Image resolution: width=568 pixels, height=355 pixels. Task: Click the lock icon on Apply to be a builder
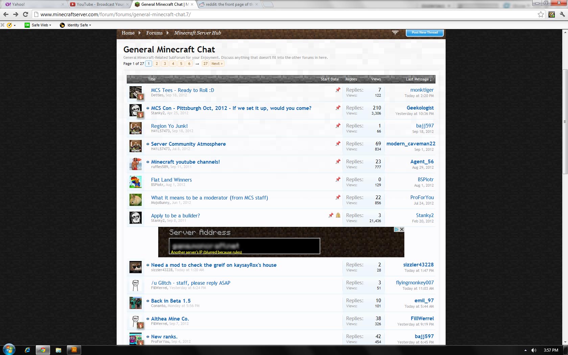click(338, 215)
